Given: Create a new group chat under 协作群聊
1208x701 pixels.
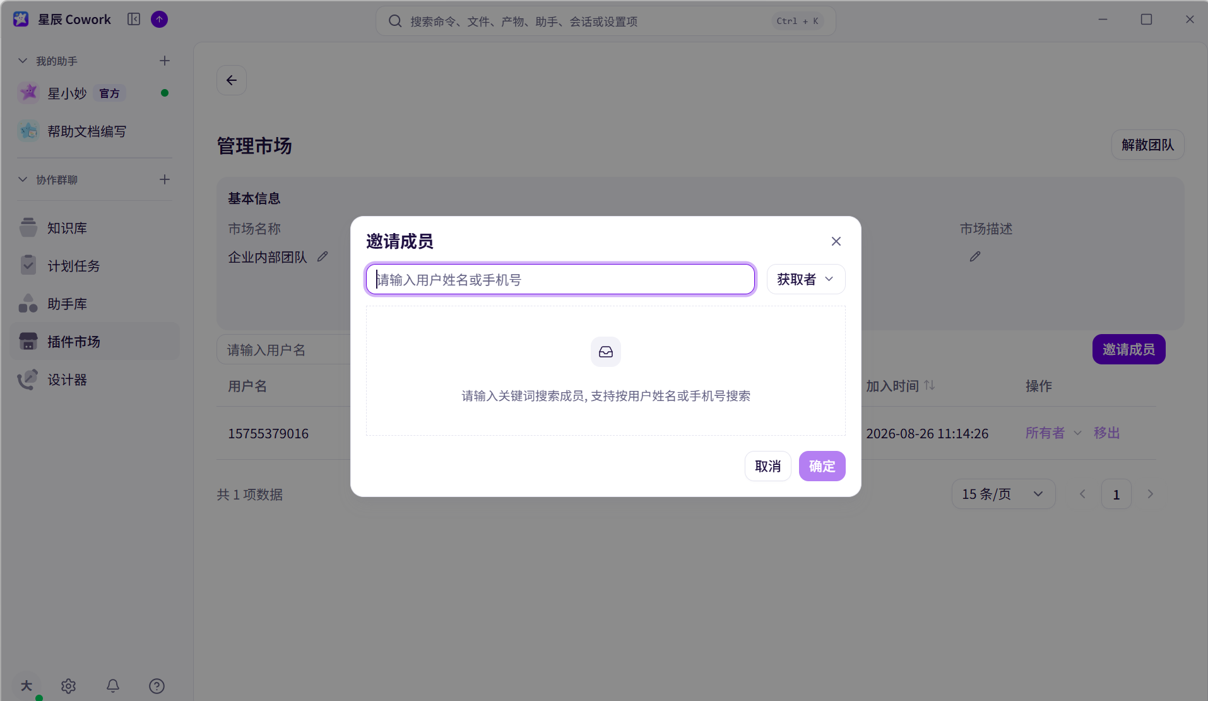Looking at the screenshot, I should 165,179.
